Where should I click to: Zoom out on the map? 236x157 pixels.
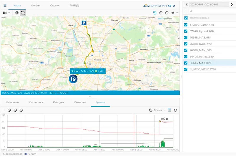tap(167, 13)
